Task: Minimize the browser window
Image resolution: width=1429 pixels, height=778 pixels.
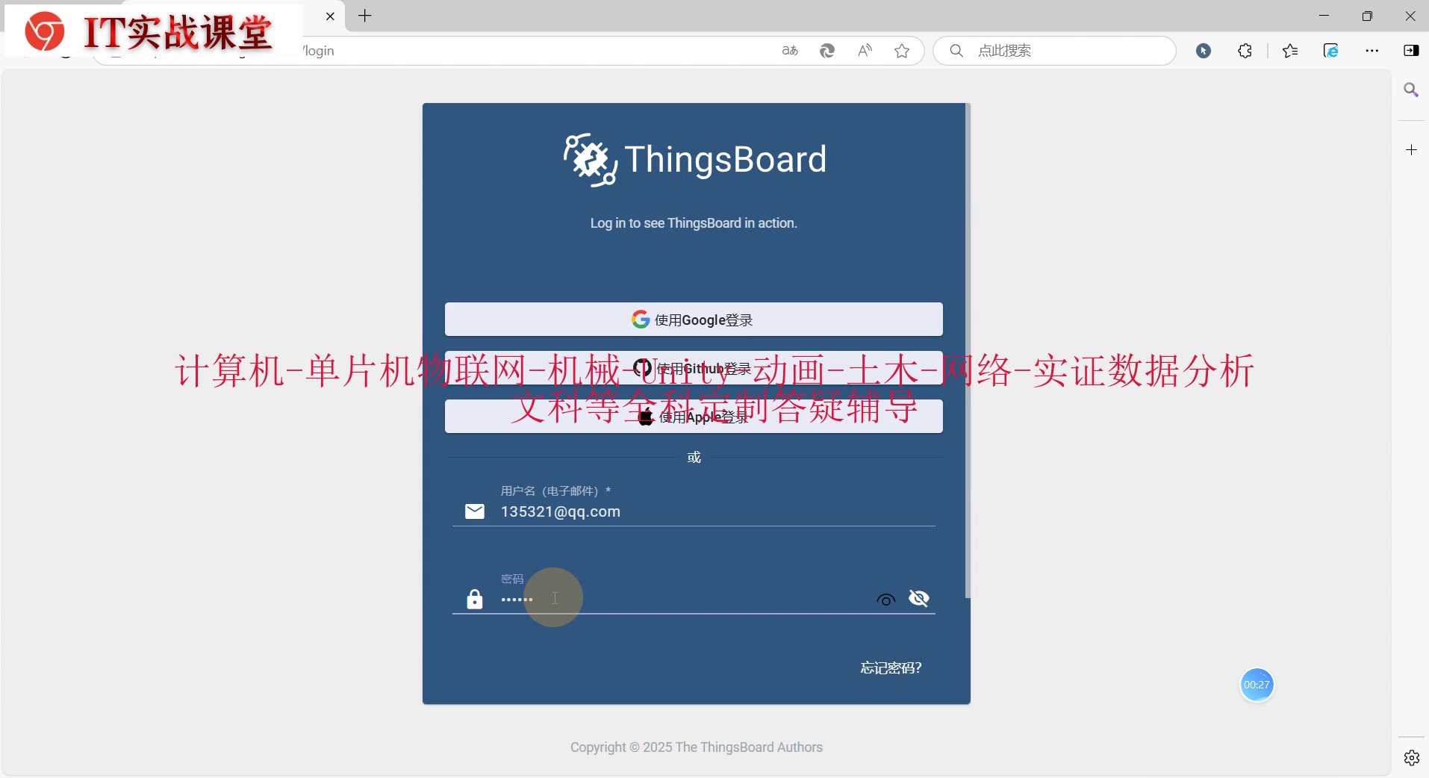Action: [x=1324, y=16]
